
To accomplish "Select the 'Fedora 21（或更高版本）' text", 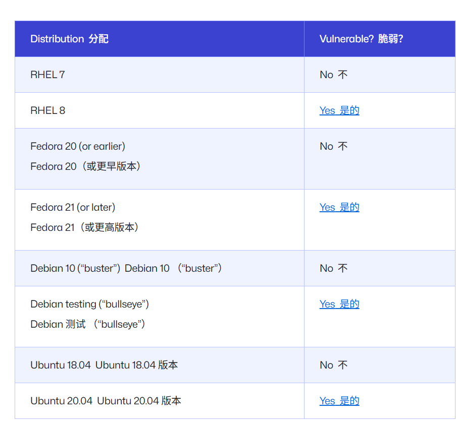I will [84, 227].
